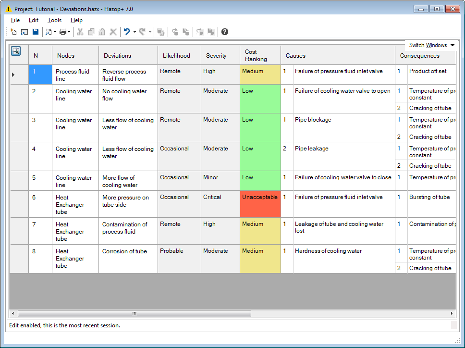Click the Open project toolbar icon

point(24,32)
